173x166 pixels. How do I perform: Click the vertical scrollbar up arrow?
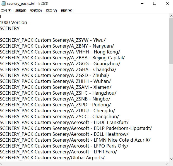171,16
